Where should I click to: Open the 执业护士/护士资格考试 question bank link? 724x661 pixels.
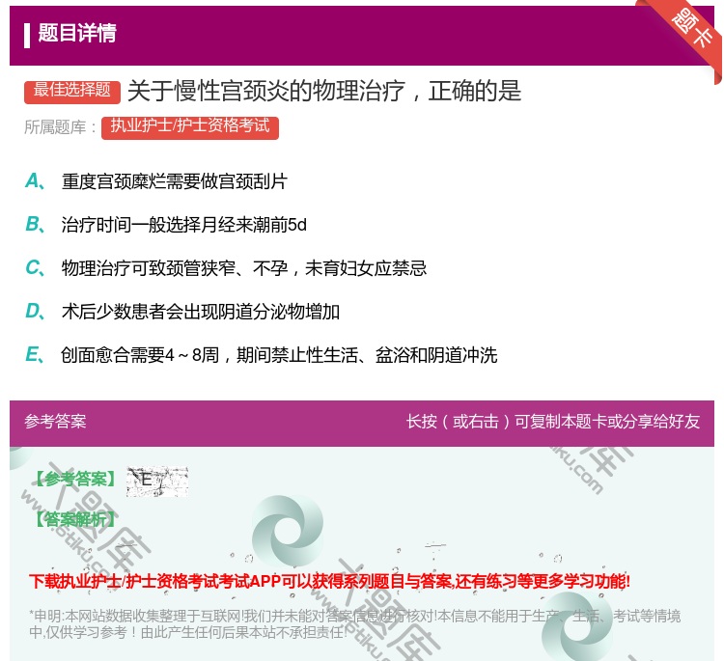pos(190,127)
